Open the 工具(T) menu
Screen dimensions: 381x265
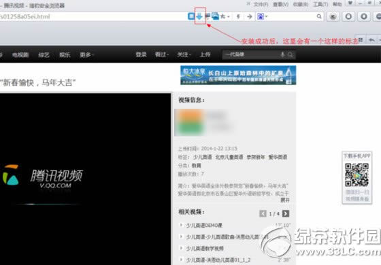(320, 4)
